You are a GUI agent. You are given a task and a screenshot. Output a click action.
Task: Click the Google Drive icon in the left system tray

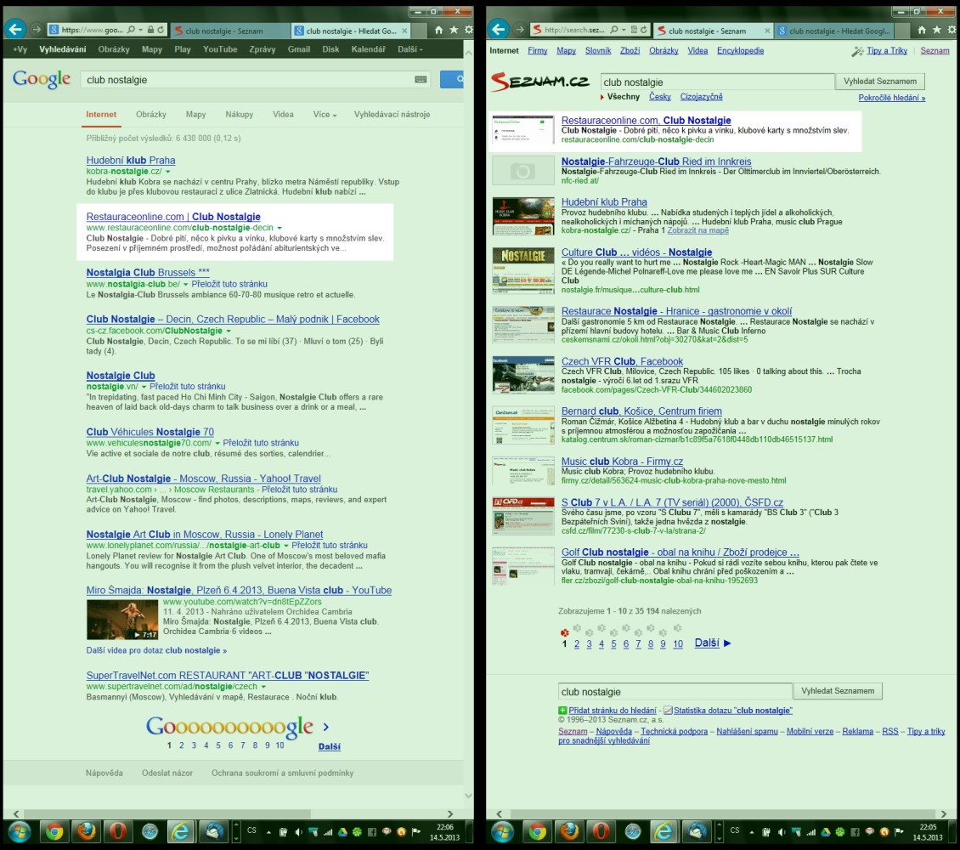click(x=342, y=831)
